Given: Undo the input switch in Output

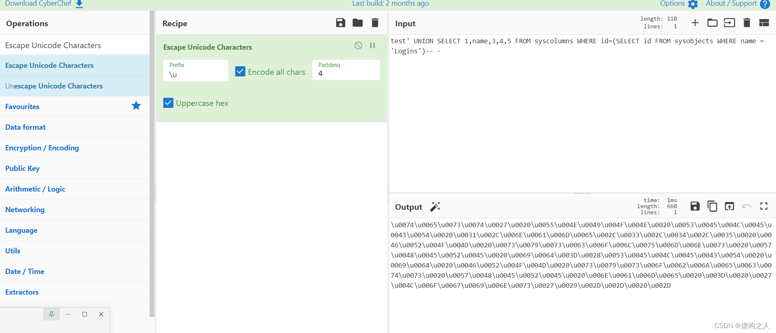Looking at the screenshot, I should 746,206.
